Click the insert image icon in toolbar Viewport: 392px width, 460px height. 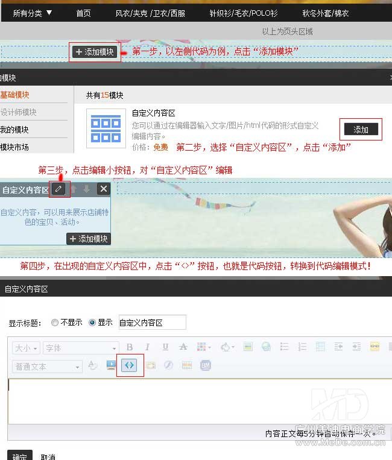click(248, 347)
